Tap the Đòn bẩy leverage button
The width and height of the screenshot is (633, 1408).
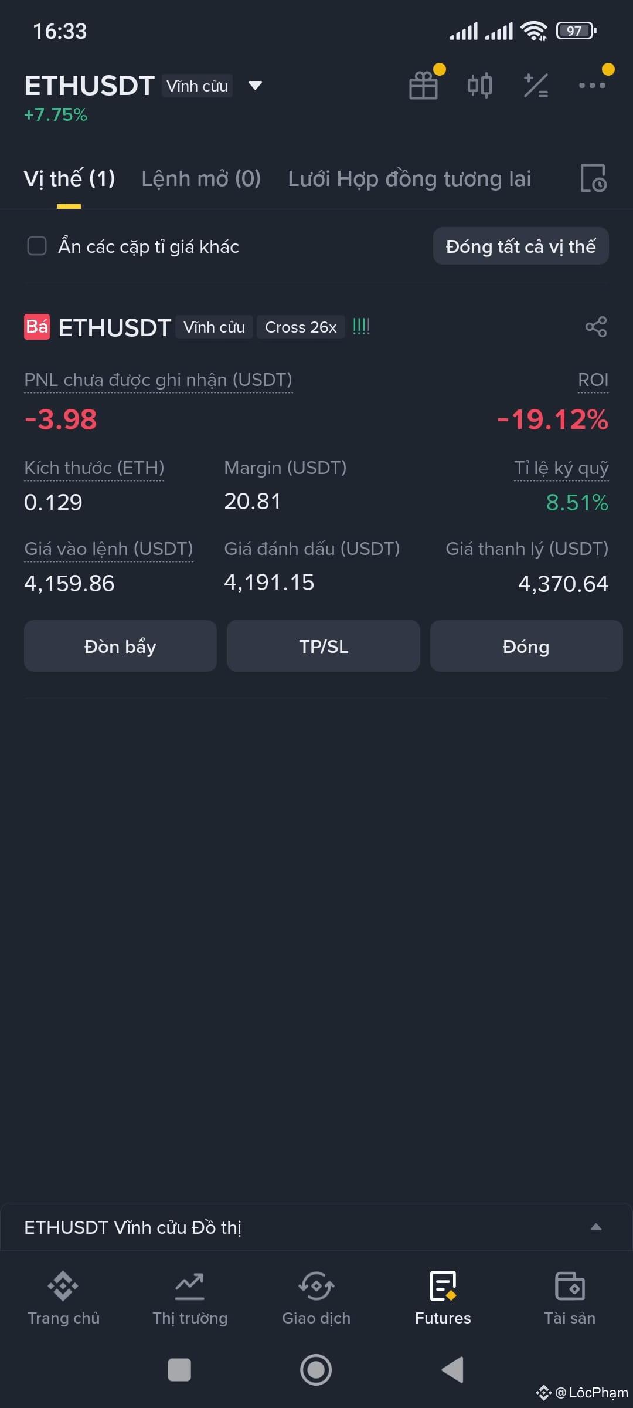[120, 646]
